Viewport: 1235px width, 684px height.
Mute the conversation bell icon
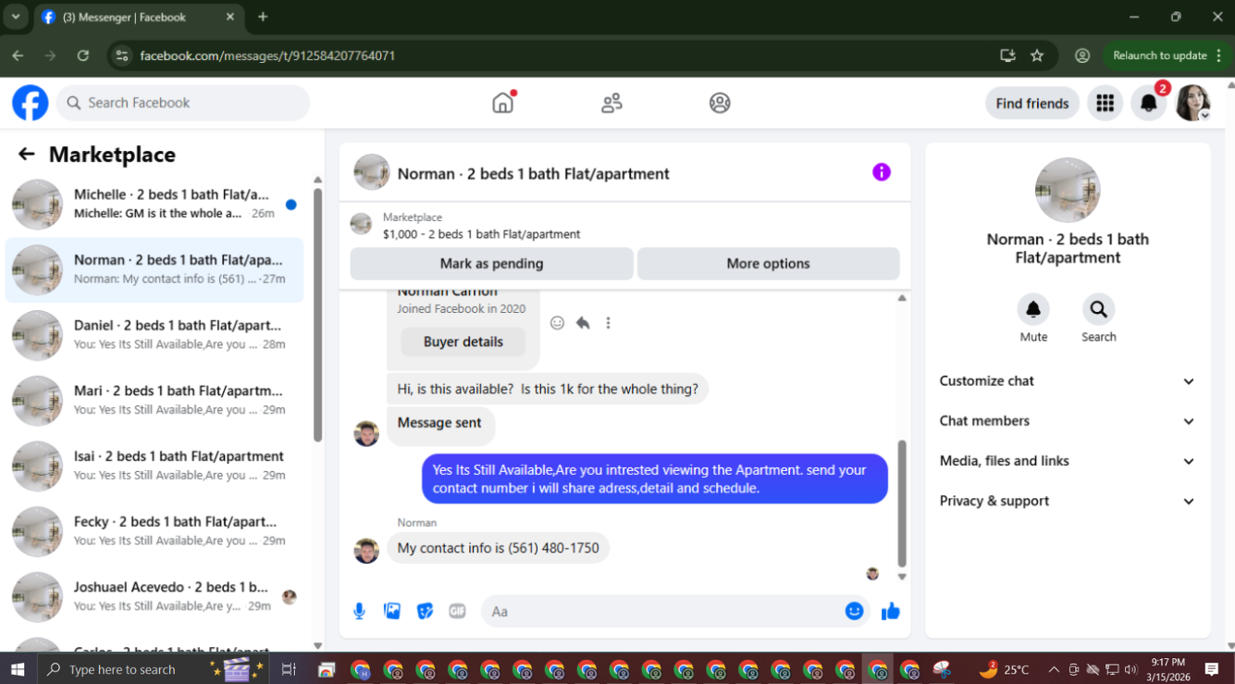[1033, 309]
